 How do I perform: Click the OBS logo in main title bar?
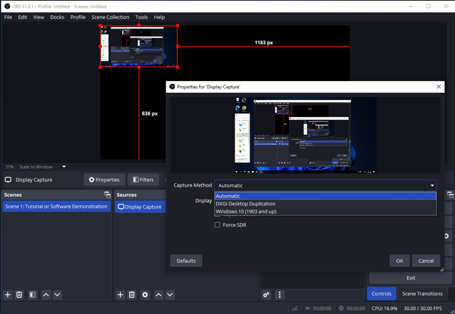point(7,6)
